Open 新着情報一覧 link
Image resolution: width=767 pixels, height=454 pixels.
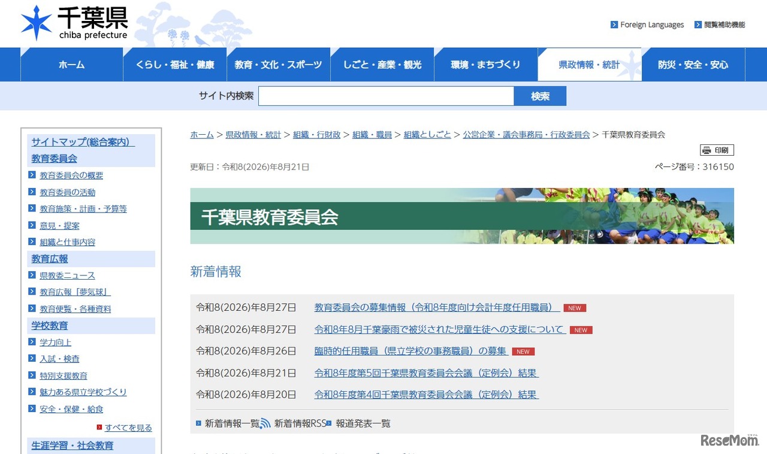click(232, 423)
